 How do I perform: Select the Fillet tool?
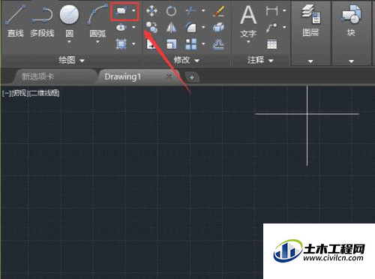coord(191,28)
